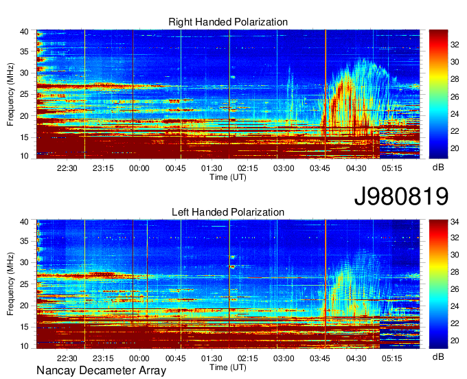Click the 35 MHz tick of Right Handed plot
The height and width of the screenshot is (379, 467).
point(24,51)
